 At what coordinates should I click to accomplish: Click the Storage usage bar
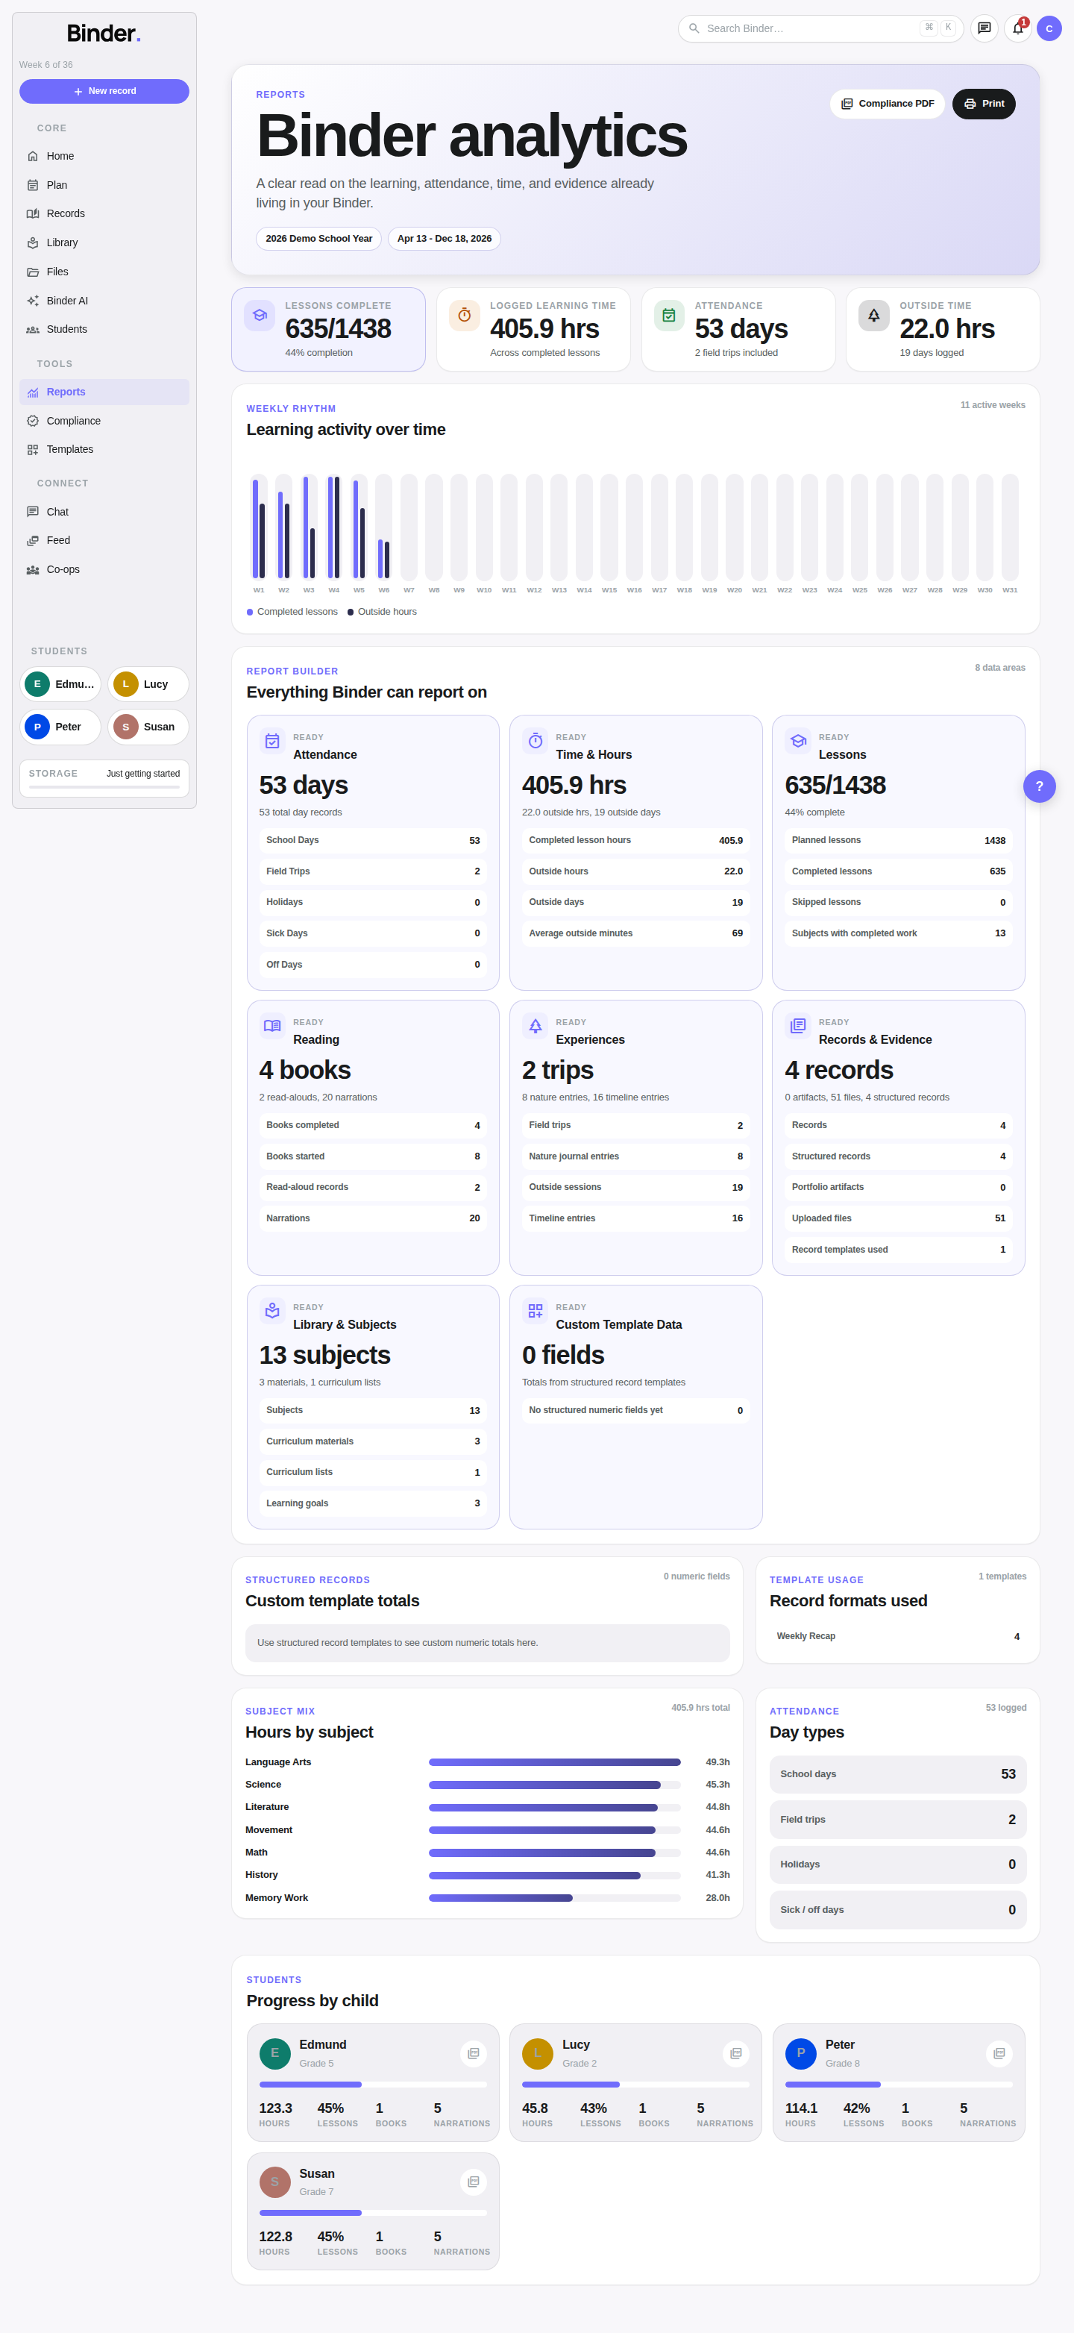pos(104,787)
